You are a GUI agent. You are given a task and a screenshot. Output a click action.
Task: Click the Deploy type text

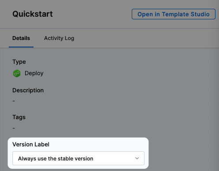point(34,73)
